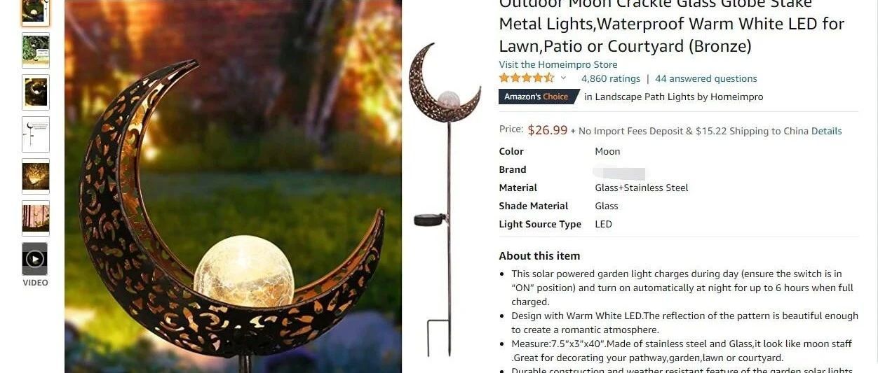This screenshot has height=373, width=878.
Task: Expand the star rating dropdown chevron
Action: 563,78
